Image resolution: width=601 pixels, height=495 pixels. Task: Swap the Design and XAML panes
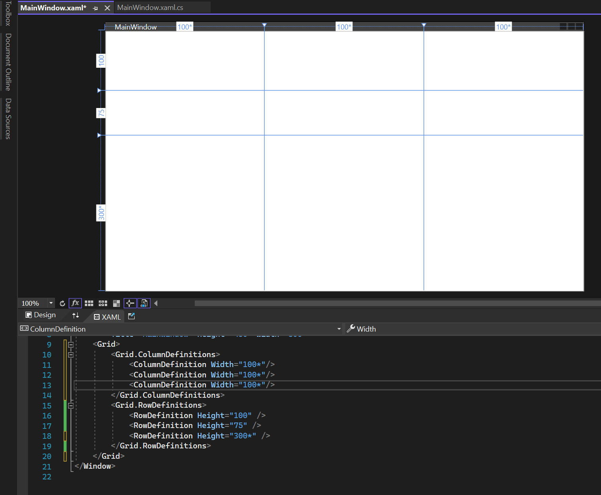tap(76, 316)
